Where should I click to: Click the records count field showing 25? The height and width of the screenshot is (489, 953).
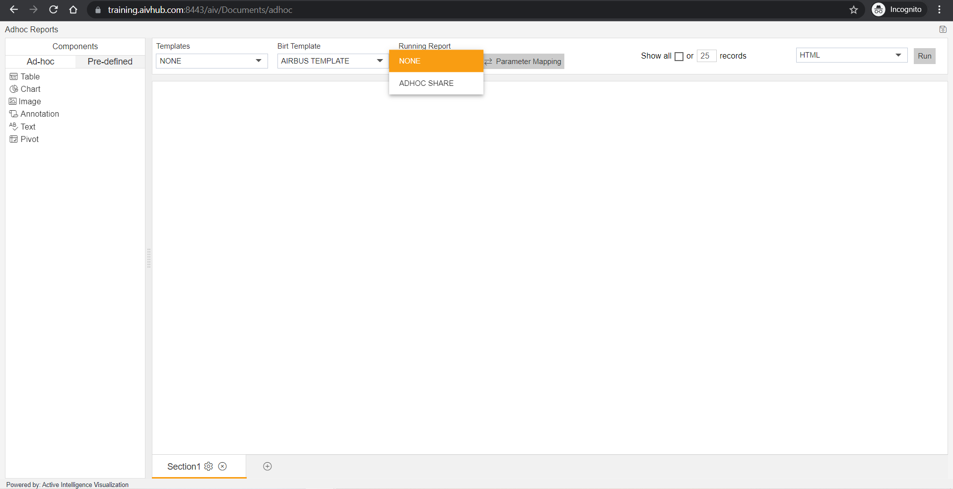(x=706, y=56)
